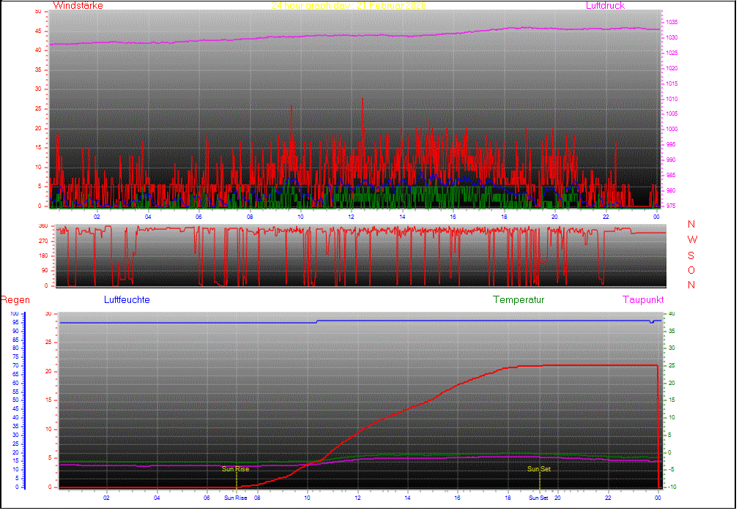
Task: Click the Sun Rise label on the bottom axis
Action: click(x=235, y=498)
